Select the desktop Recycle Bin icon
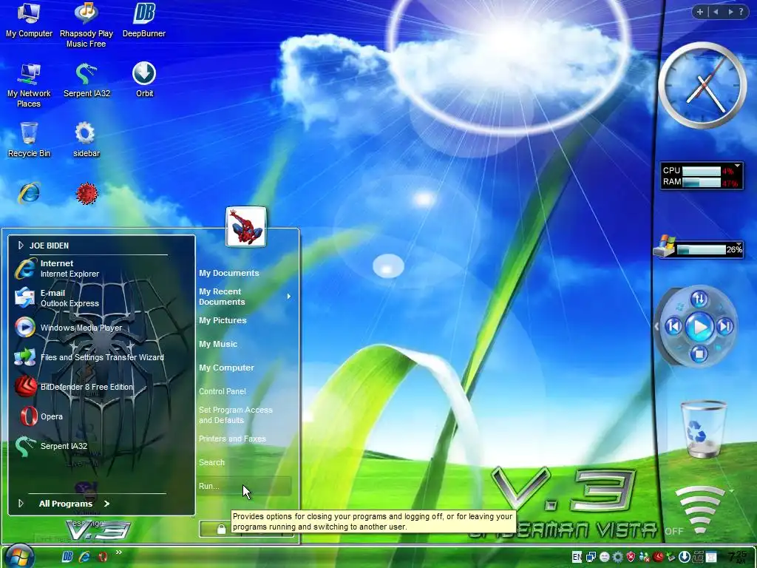 click(29, 140)
